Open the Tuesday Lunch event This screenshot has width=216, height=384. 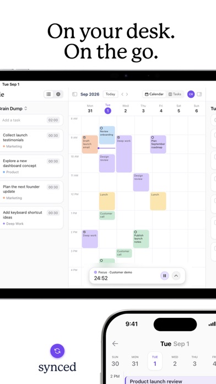pos(107,201)
